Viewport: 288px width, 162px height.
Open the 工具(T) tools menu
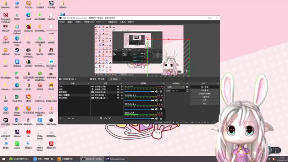[123, 22]
